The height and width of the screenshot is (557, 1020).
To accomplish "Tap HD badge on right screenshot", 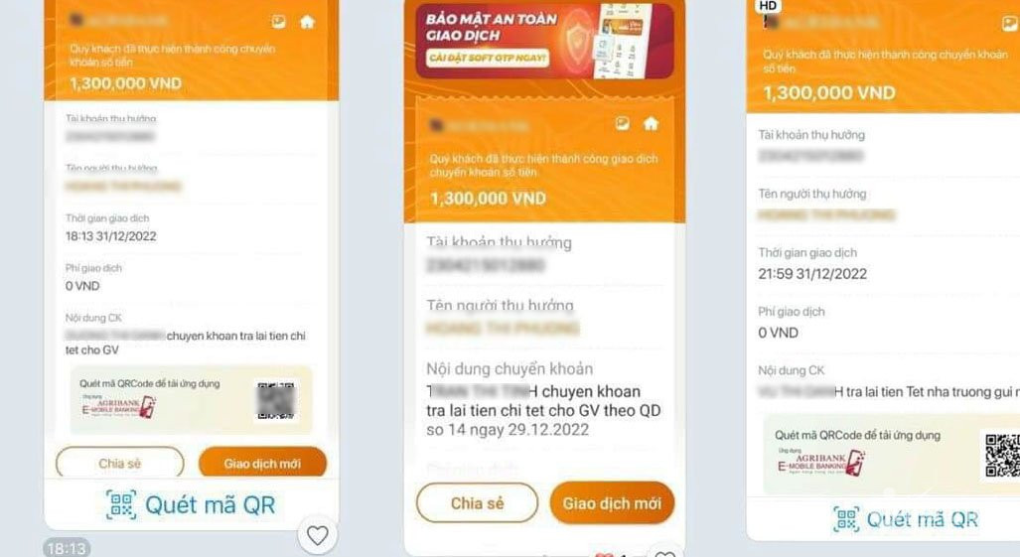I will [769, 6].
